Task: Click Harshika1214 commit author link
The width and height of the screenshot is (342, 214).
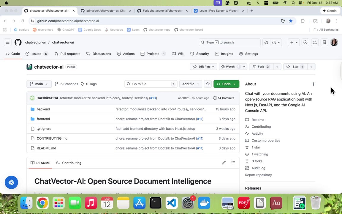Action: tap(47, 98)
